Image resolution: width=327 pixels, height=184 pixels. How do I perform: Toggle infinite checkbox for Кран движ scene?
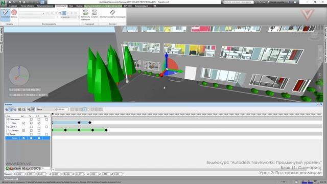(x=46, y=119)
